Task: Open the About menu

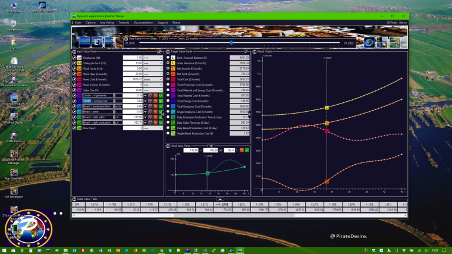Action: tap(176, 23)
